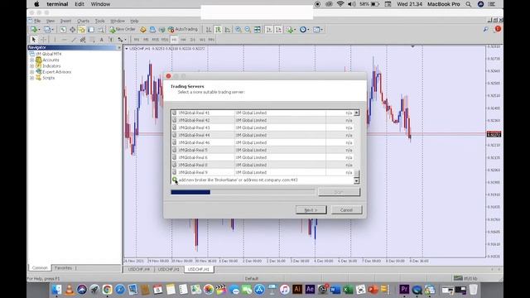Select the cursor arrow tool
The height and width of the screenshot is (298, 530).
[34, 40]
